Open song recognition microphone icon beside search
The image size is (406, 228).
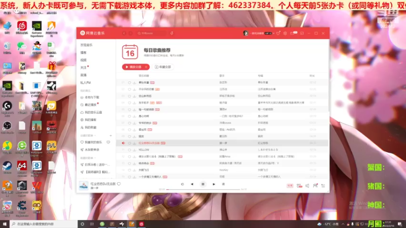coord(172,33)
